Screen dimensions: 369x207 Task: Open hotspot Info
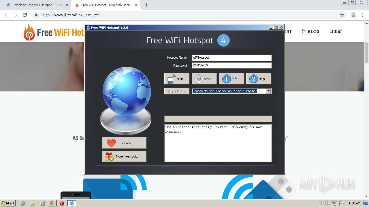(x=231, y=79)
